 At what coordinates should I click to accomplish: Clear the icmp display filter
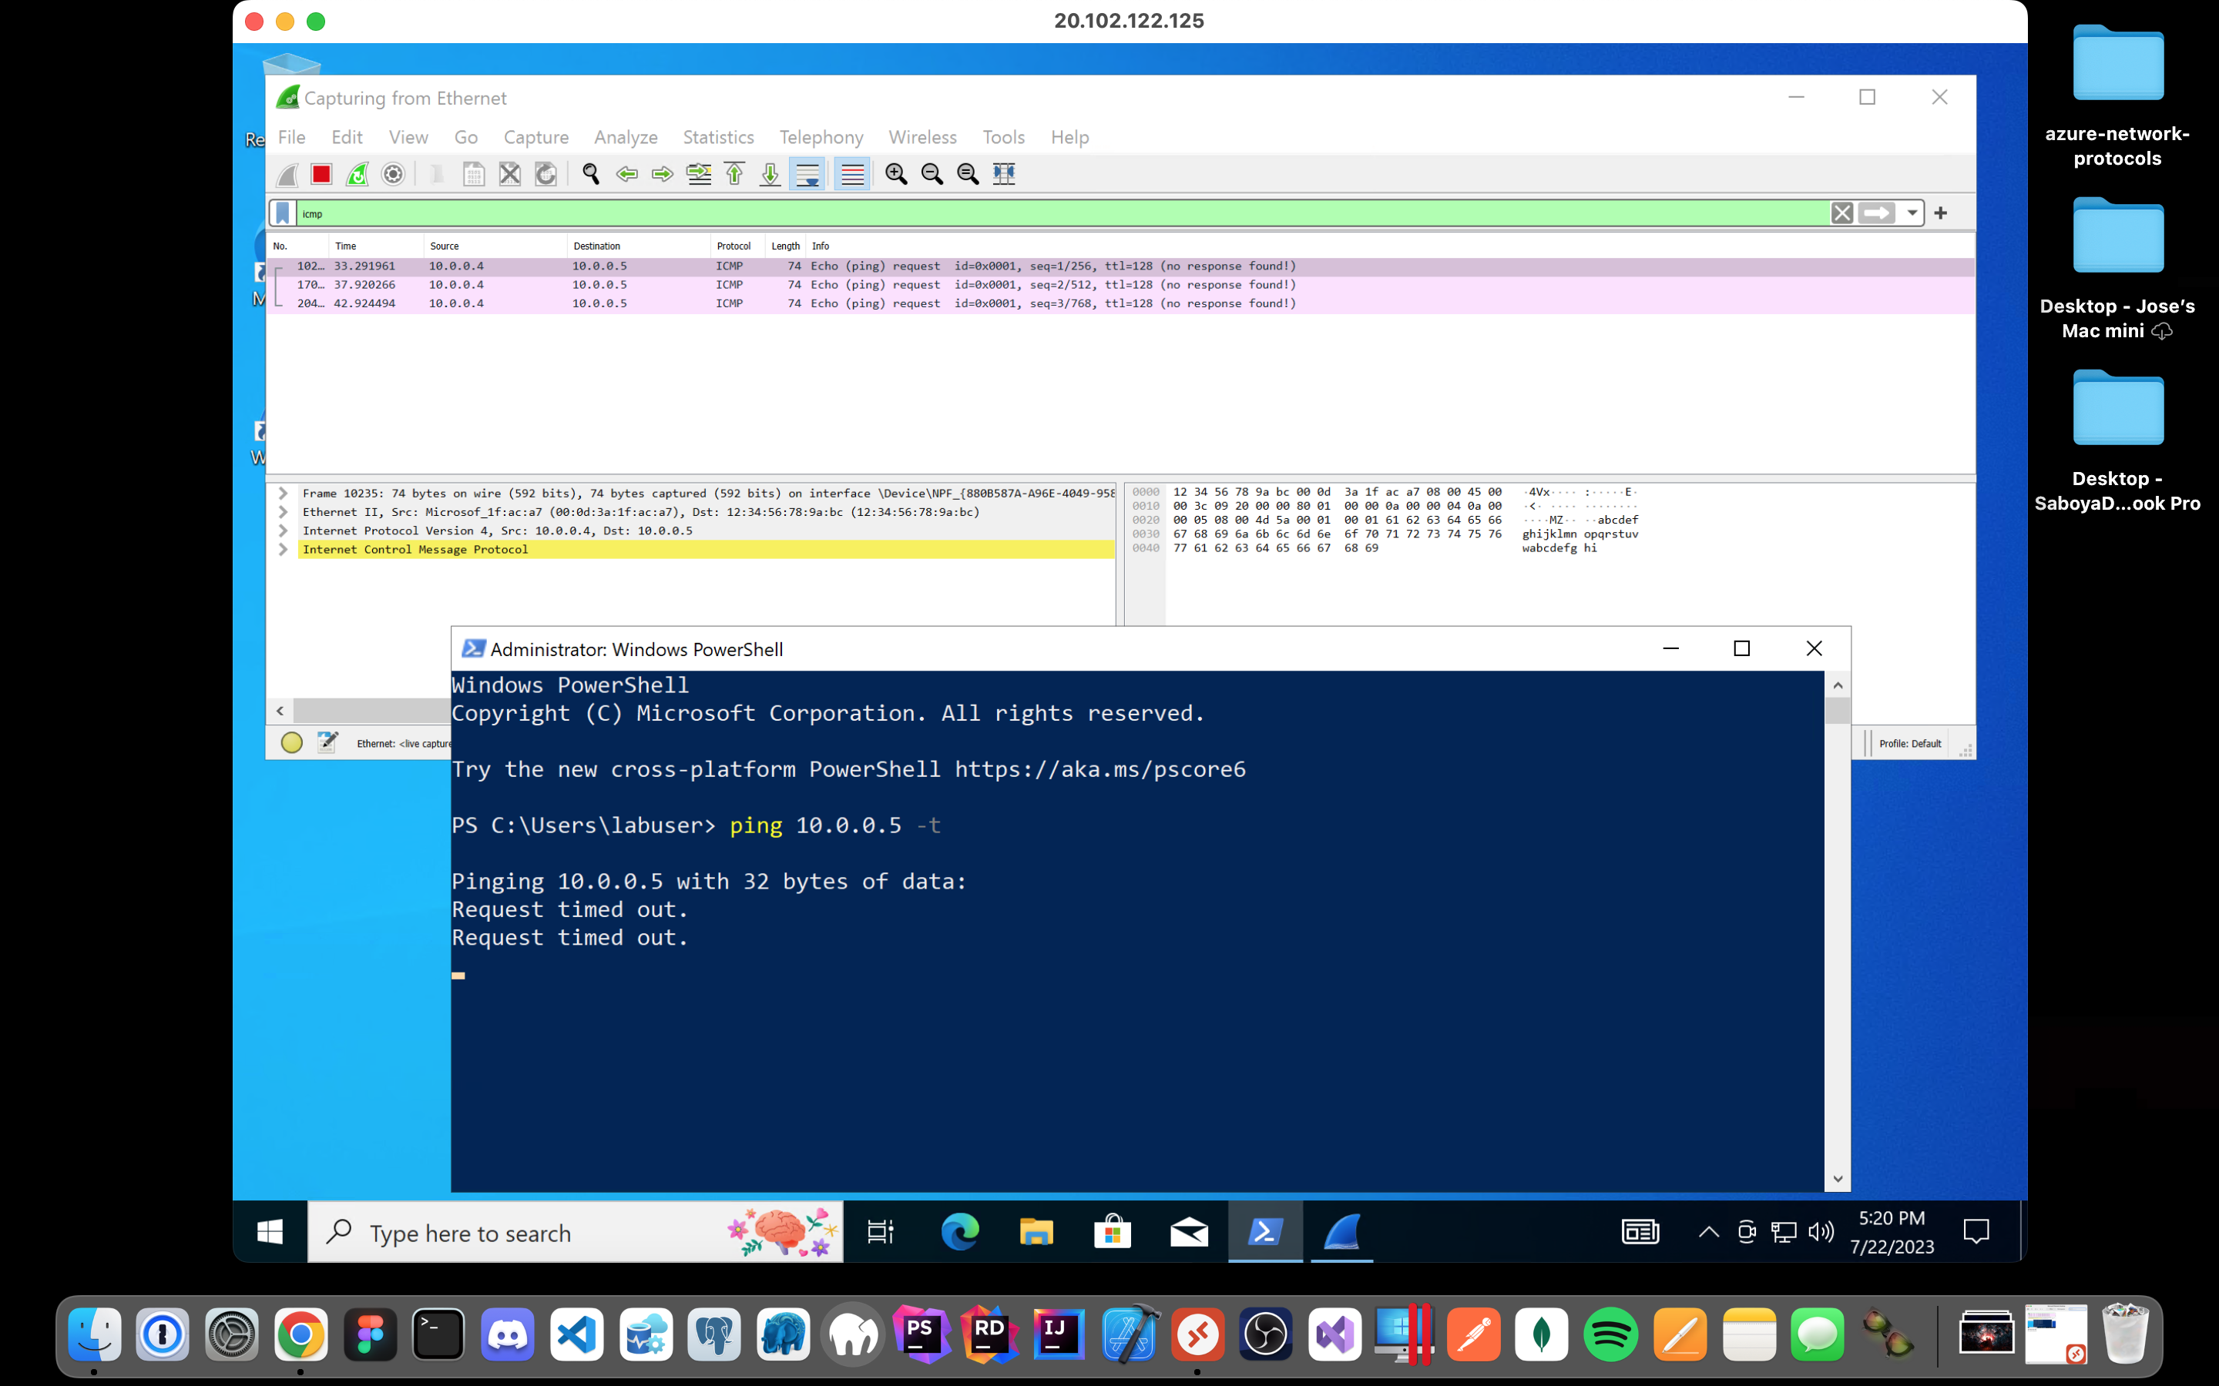[1841, 213]
